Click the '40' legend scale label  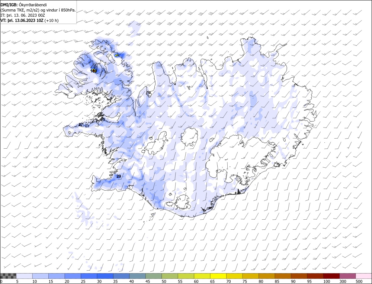pyautogui.click(x=132, y=281)
